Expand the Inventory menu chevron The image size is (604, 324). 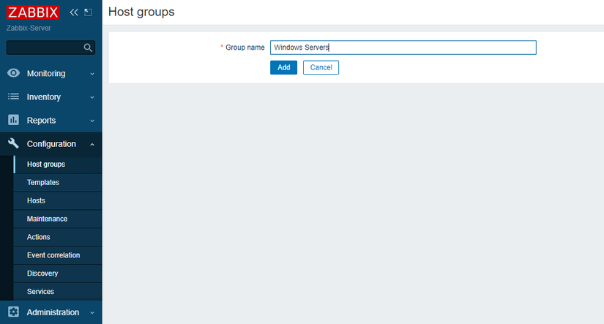92,97
